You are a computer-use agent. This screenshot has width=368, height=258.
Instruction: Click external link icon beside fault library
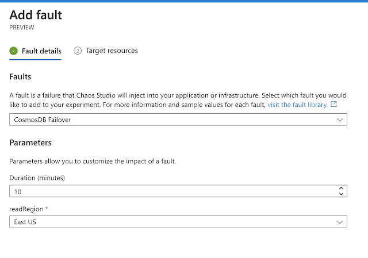click(x=334, y=105)
